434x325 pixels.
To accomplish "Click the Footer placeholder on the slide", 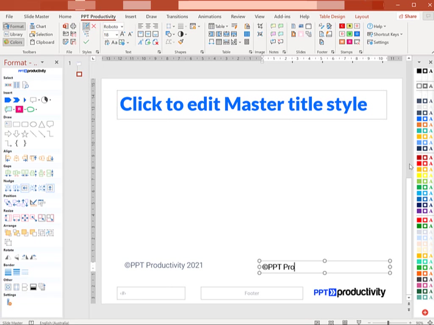I will 252,293.
